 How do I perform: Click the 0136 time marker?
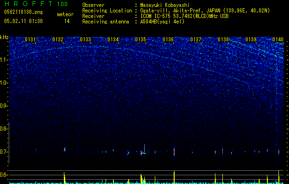click(168, 40)
